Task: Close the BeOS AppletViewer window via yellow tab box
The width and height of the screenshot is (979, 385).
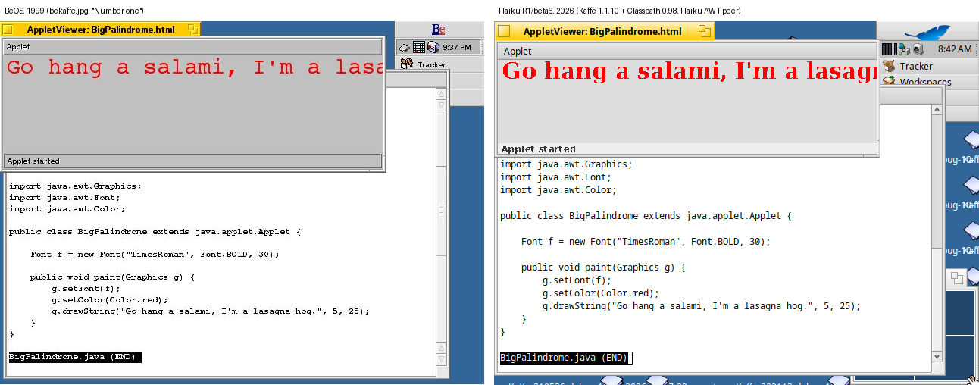Action: [x=8, y=30]
